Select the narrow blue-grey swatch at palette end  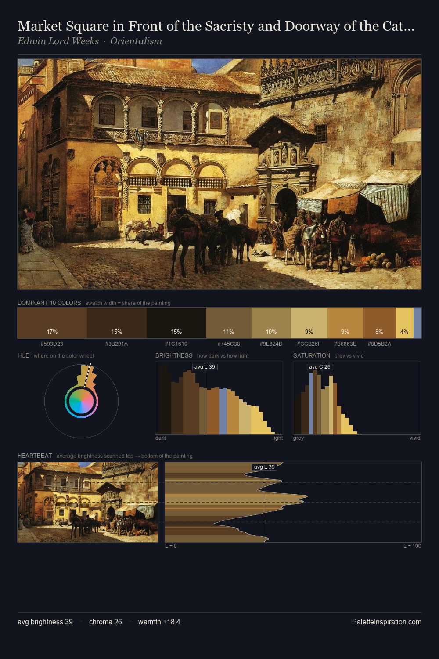click(417, 323)
